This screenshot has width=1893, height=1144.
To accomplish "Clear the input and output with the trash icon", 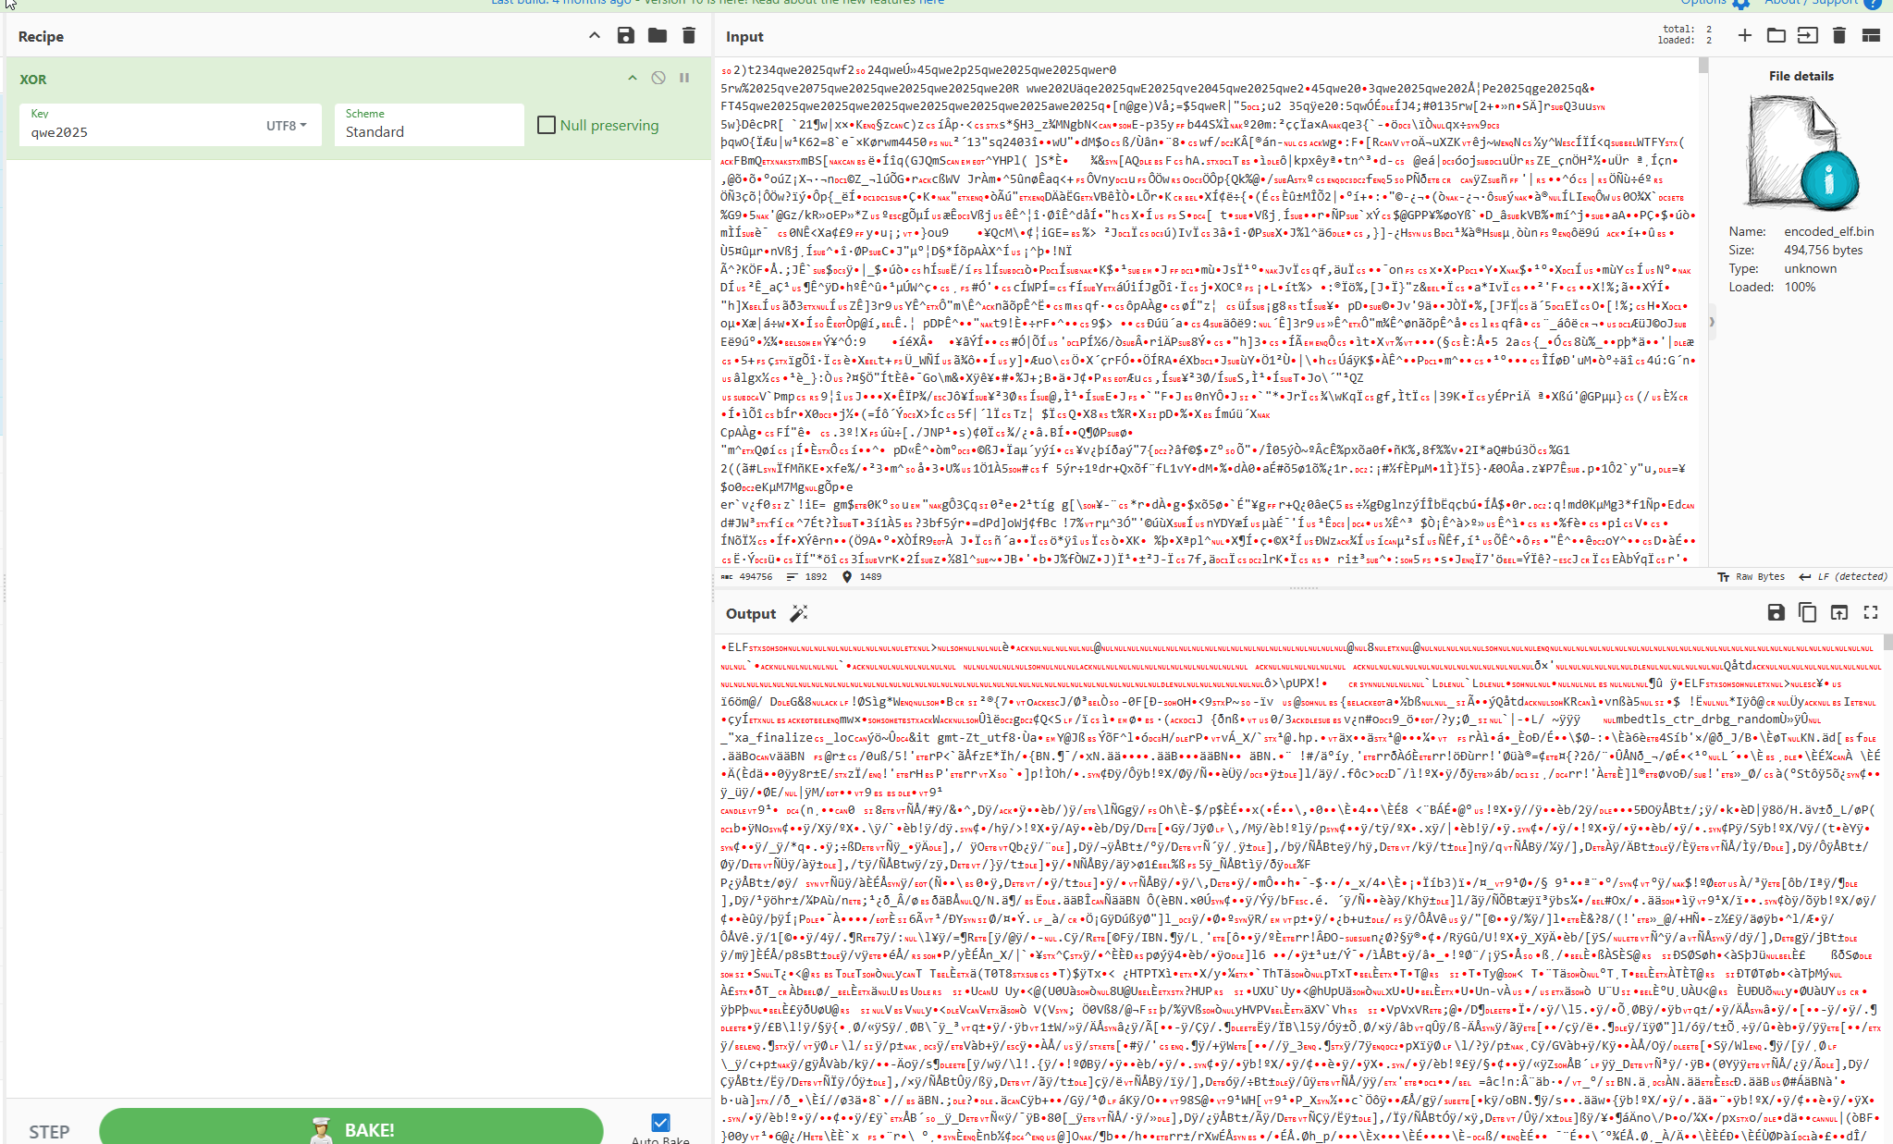I will click(x=1838, y=36).
